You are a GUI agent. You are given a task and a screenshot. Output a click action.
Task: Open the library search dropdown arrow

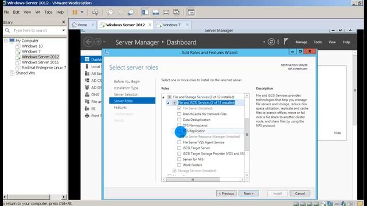point(64,30)
